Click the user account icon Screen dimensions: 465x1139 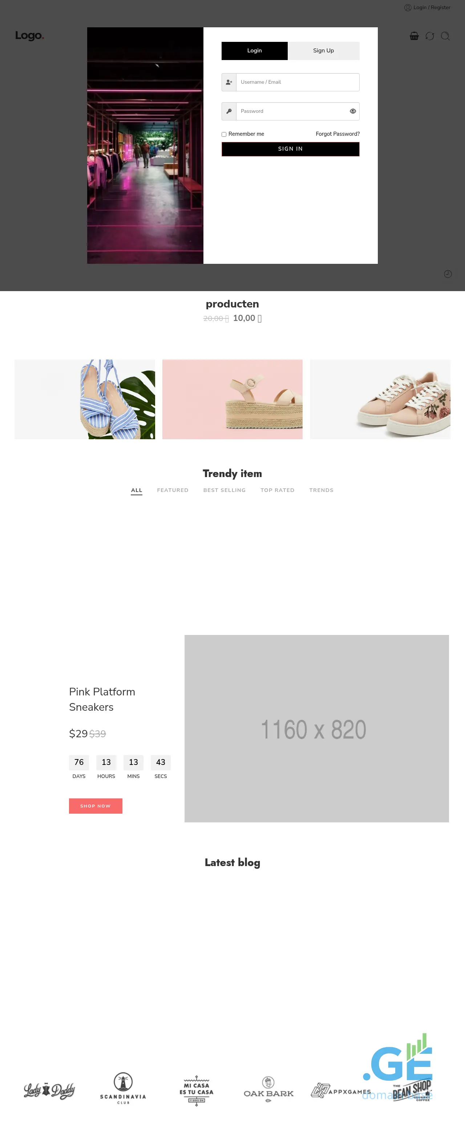pyautogui.click(x=408, y=8)
